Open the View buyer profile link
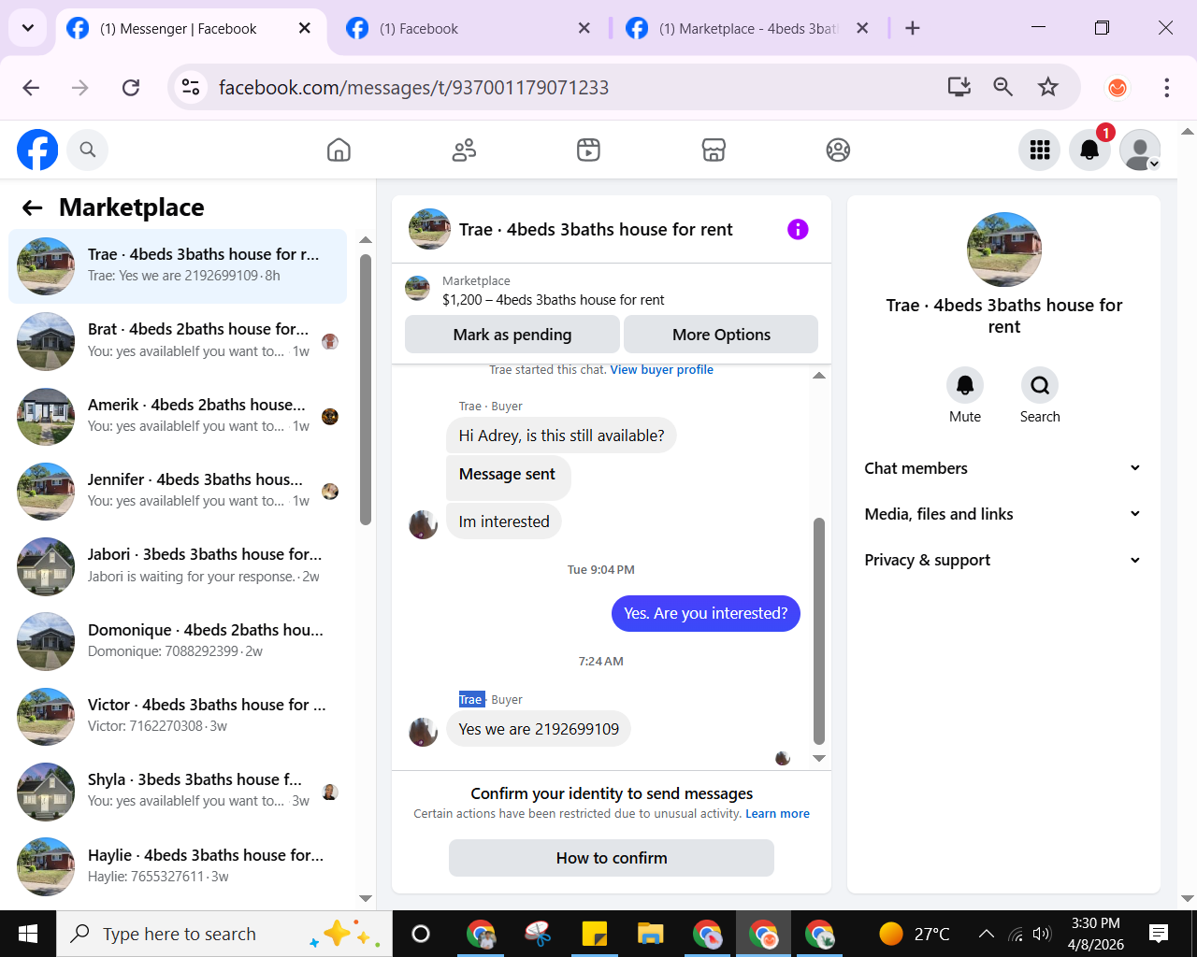The image size is (1197, 957). tap(661, 370)
